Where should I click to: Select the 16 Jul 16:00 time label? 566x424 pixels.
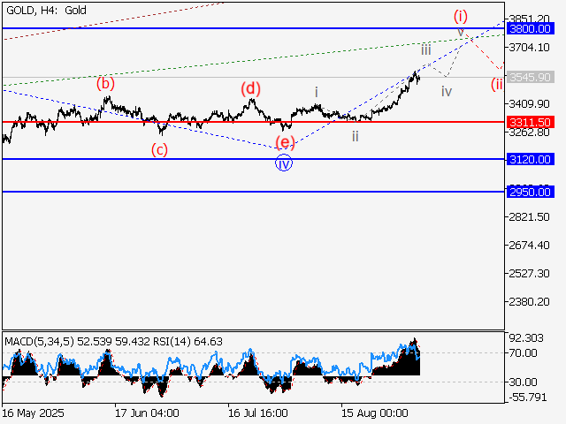[x=258, y=413]
